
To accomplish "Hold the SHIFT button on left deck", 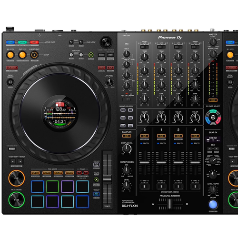I will (x=12, y=149).
